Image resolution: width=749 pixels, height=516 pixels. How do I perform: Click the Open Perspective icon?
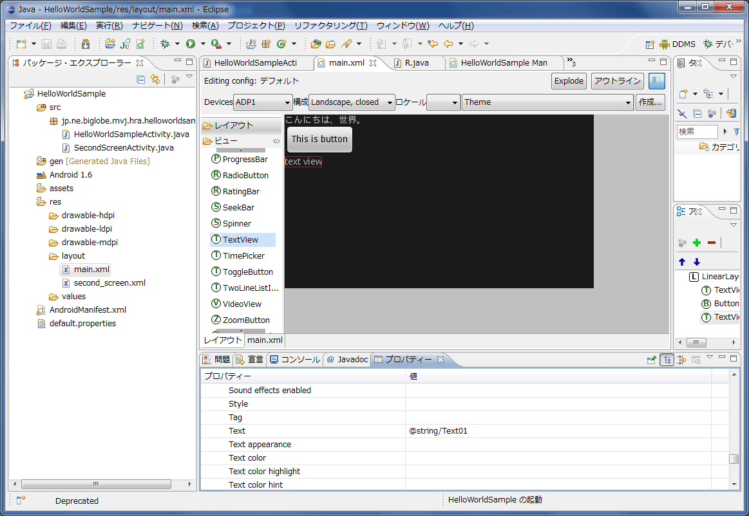tap(650, 44)
